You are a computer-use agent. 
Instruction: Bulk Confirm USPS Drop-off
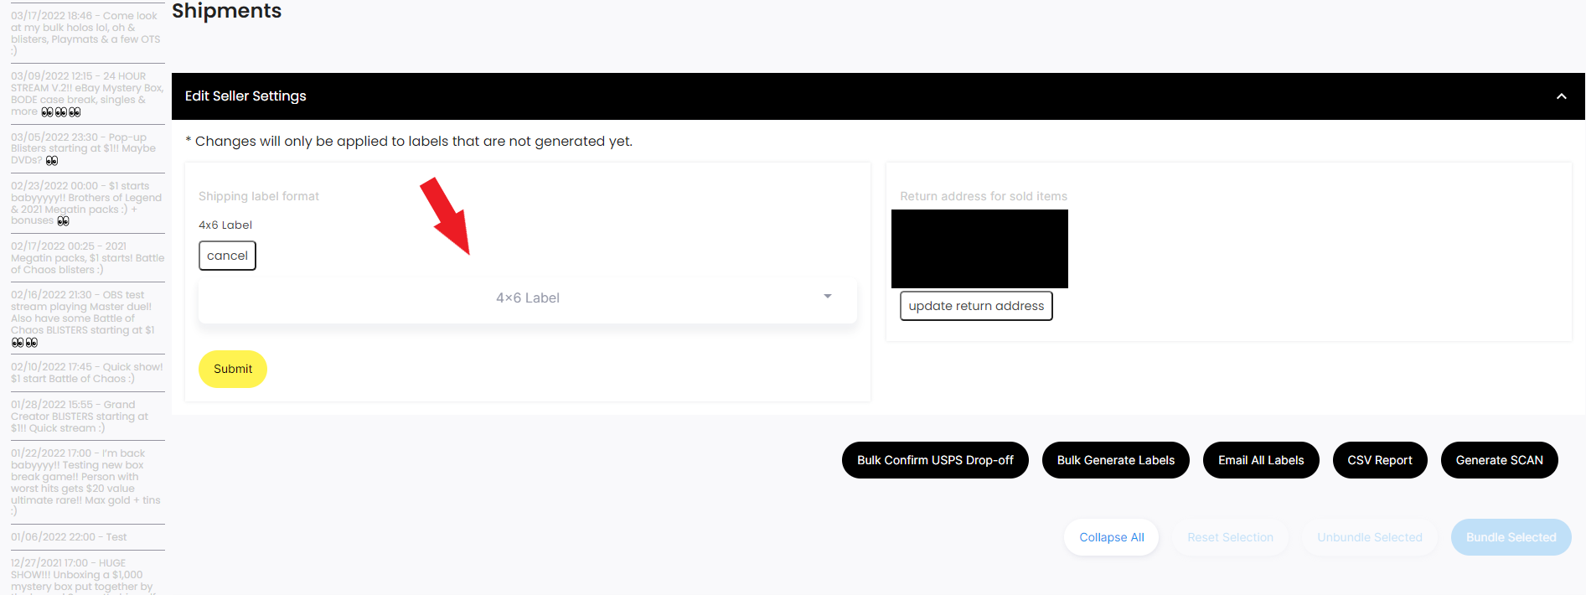click(935, 460)
